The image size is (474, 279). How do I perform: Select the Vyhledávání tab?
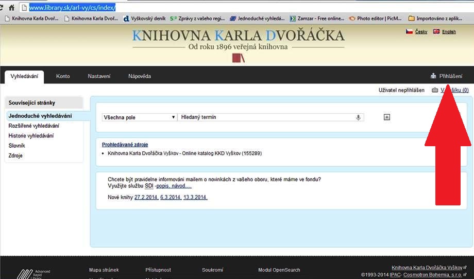(24, 76)
